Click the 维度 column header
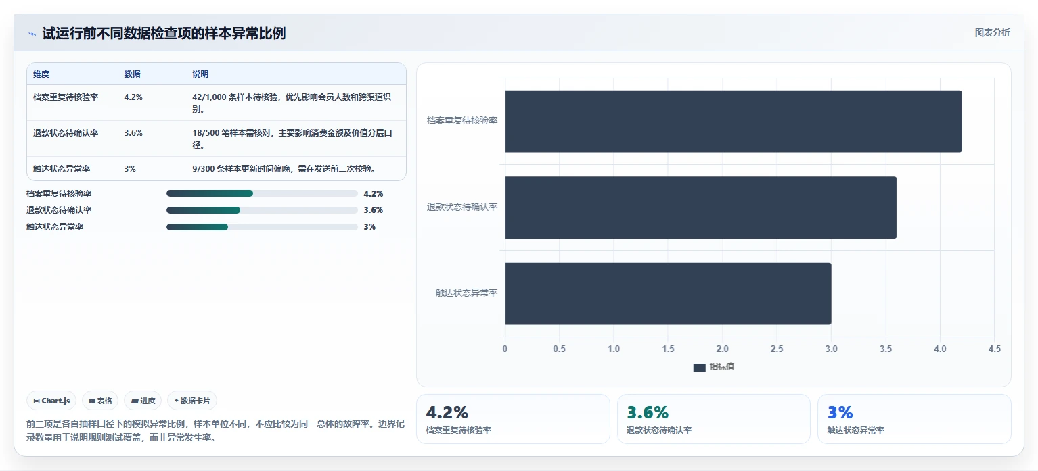The image size is (1038, 471). [x=41, y=74]
